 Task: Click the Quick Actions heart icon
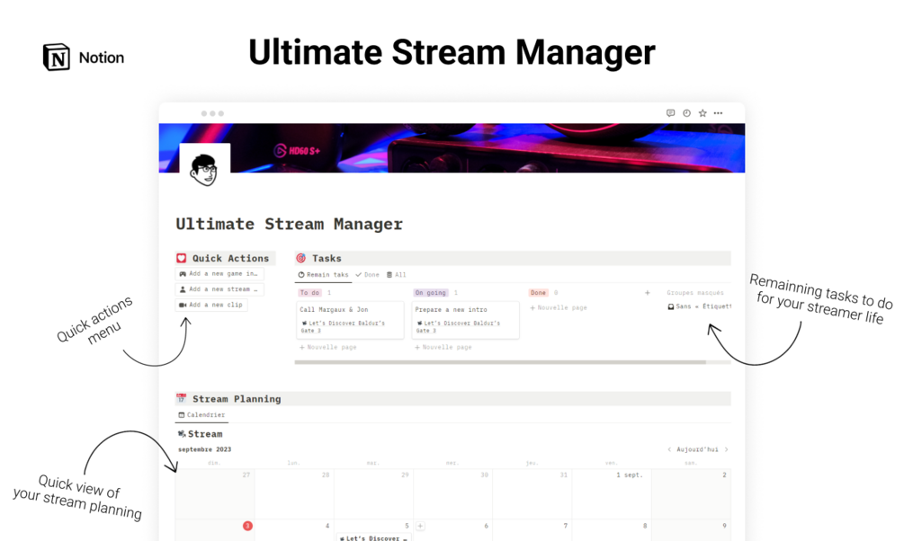pyautogui.click(x=182, y=258)
